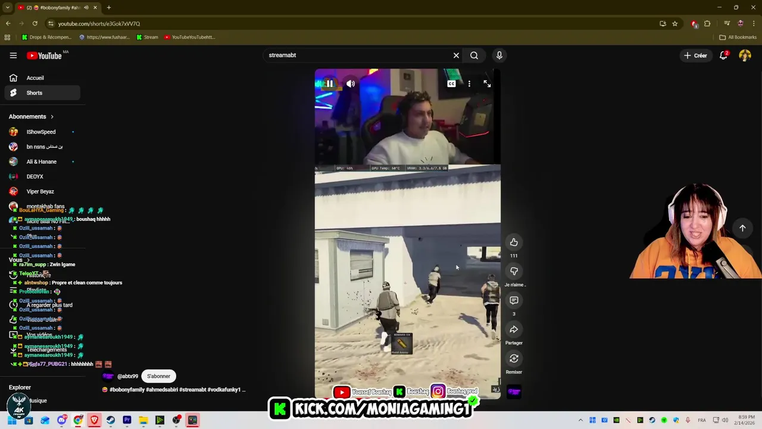Open a new browser tab with plus
Viewport: 762px width, 429px height.
click(109, 8)
